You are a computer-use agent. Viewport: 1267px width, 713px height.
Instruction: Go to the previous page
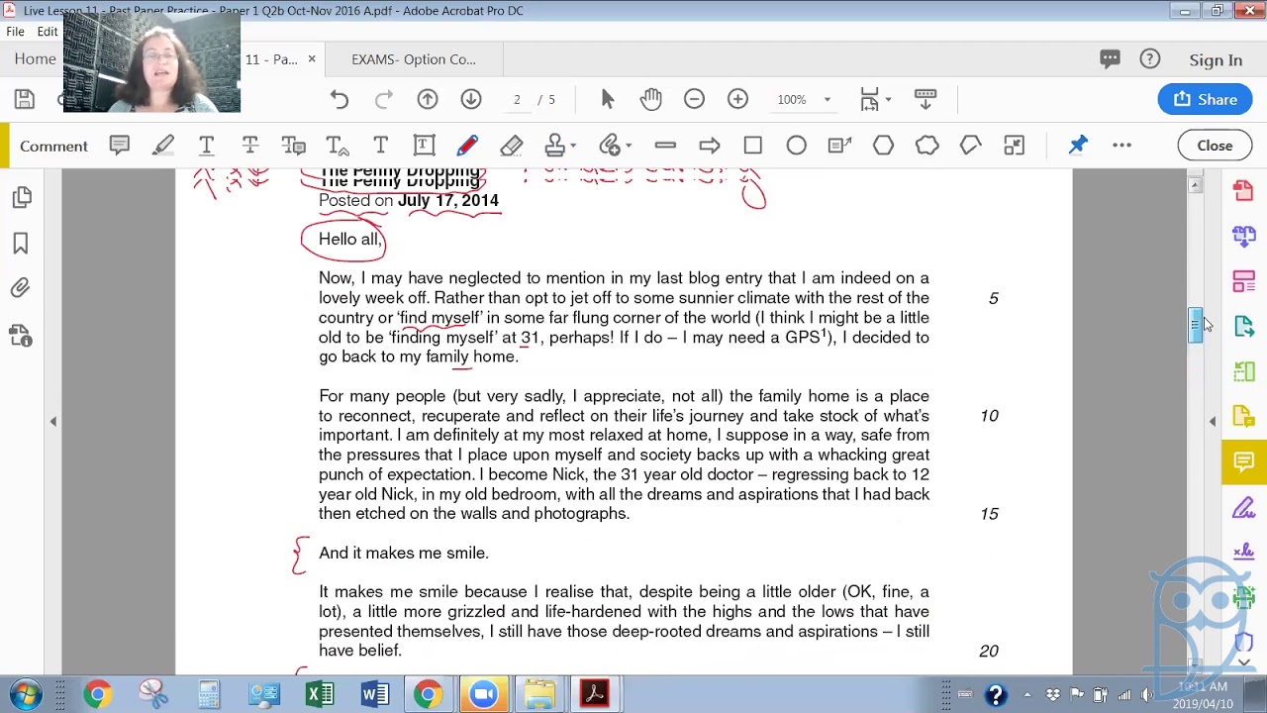pos(428,99)
